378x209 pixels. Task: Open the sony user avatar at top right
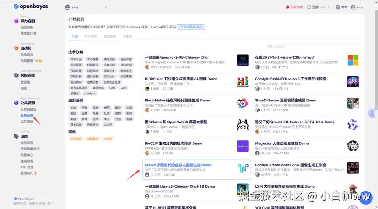(x=353, y=7)
